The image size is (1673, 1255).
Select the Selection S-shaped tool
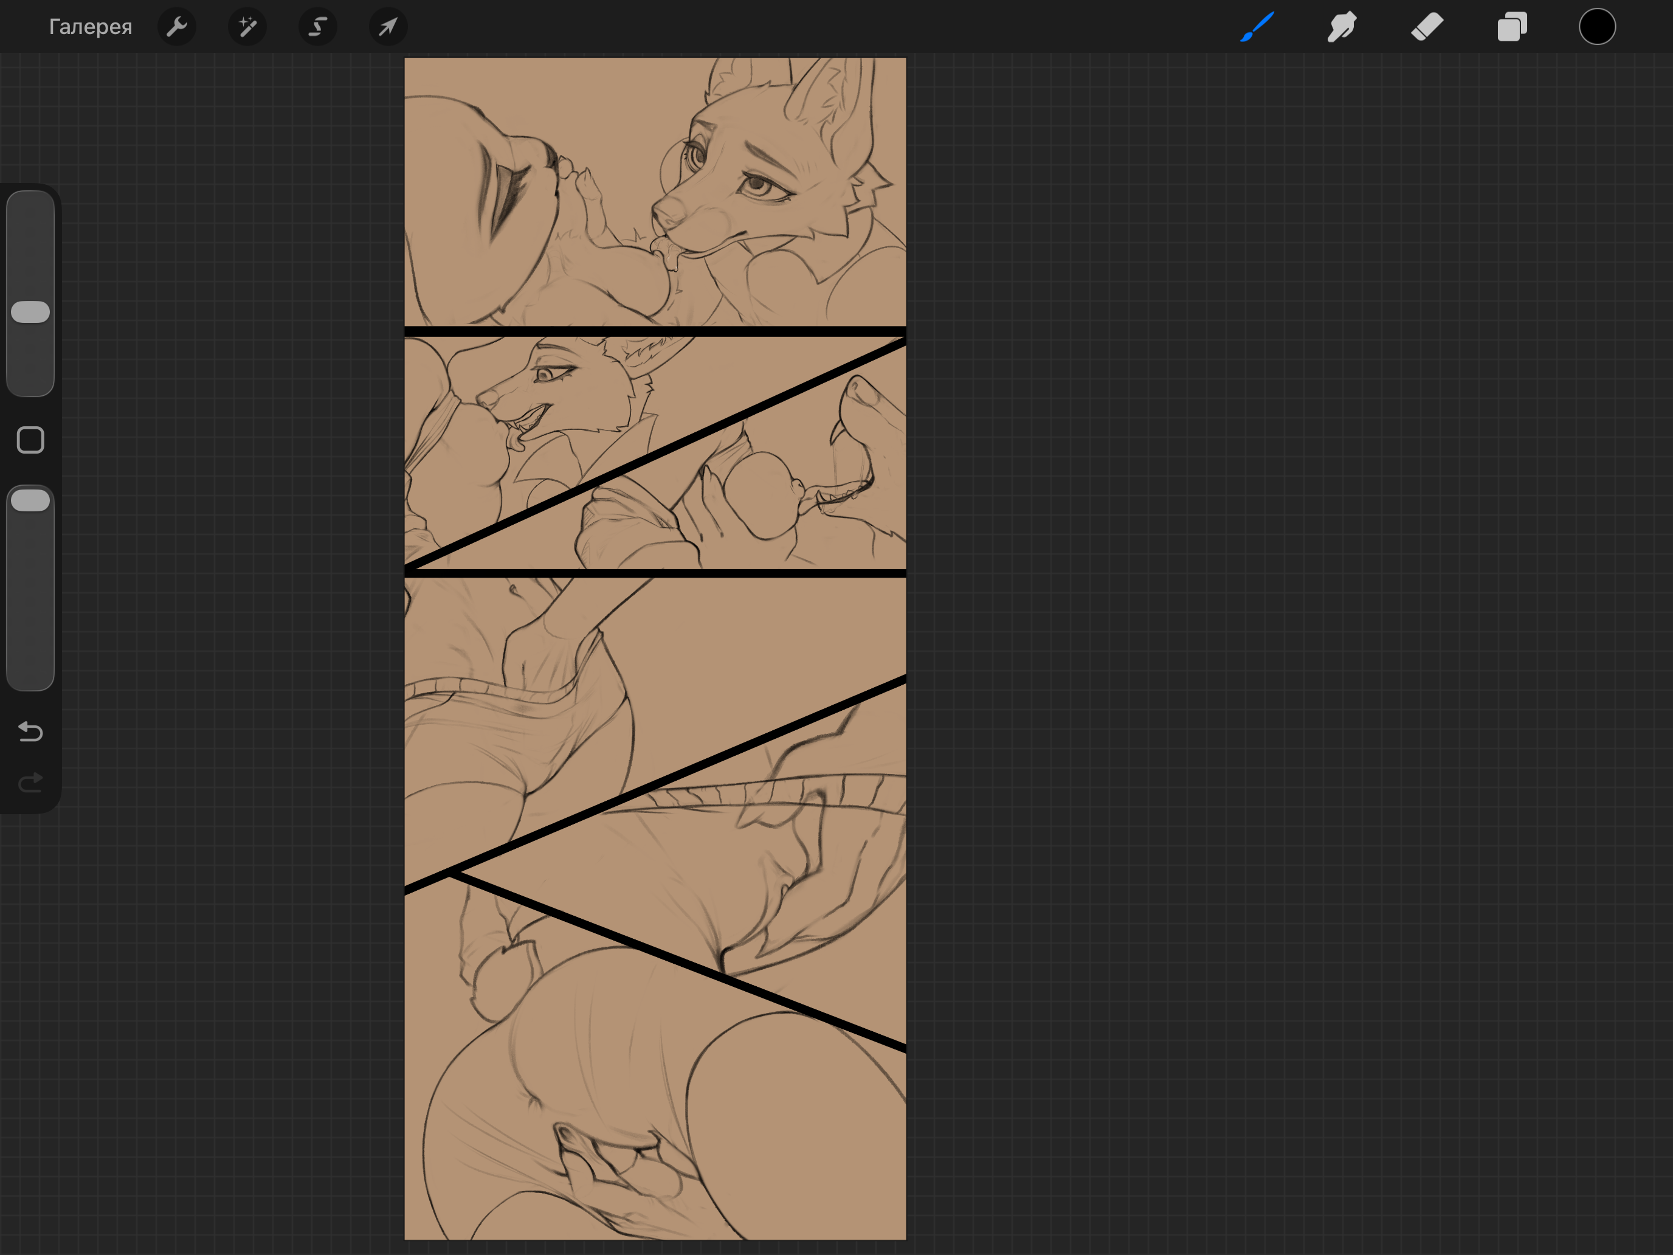(x=318, y=27)
